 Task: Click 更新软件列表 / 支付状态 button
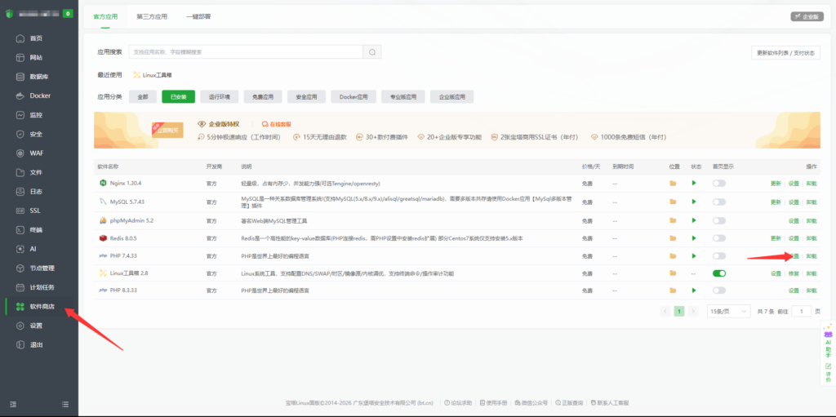(785, 53)
